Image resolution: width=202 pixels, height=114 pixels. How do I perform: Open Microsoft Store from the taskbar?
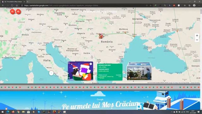28,112
